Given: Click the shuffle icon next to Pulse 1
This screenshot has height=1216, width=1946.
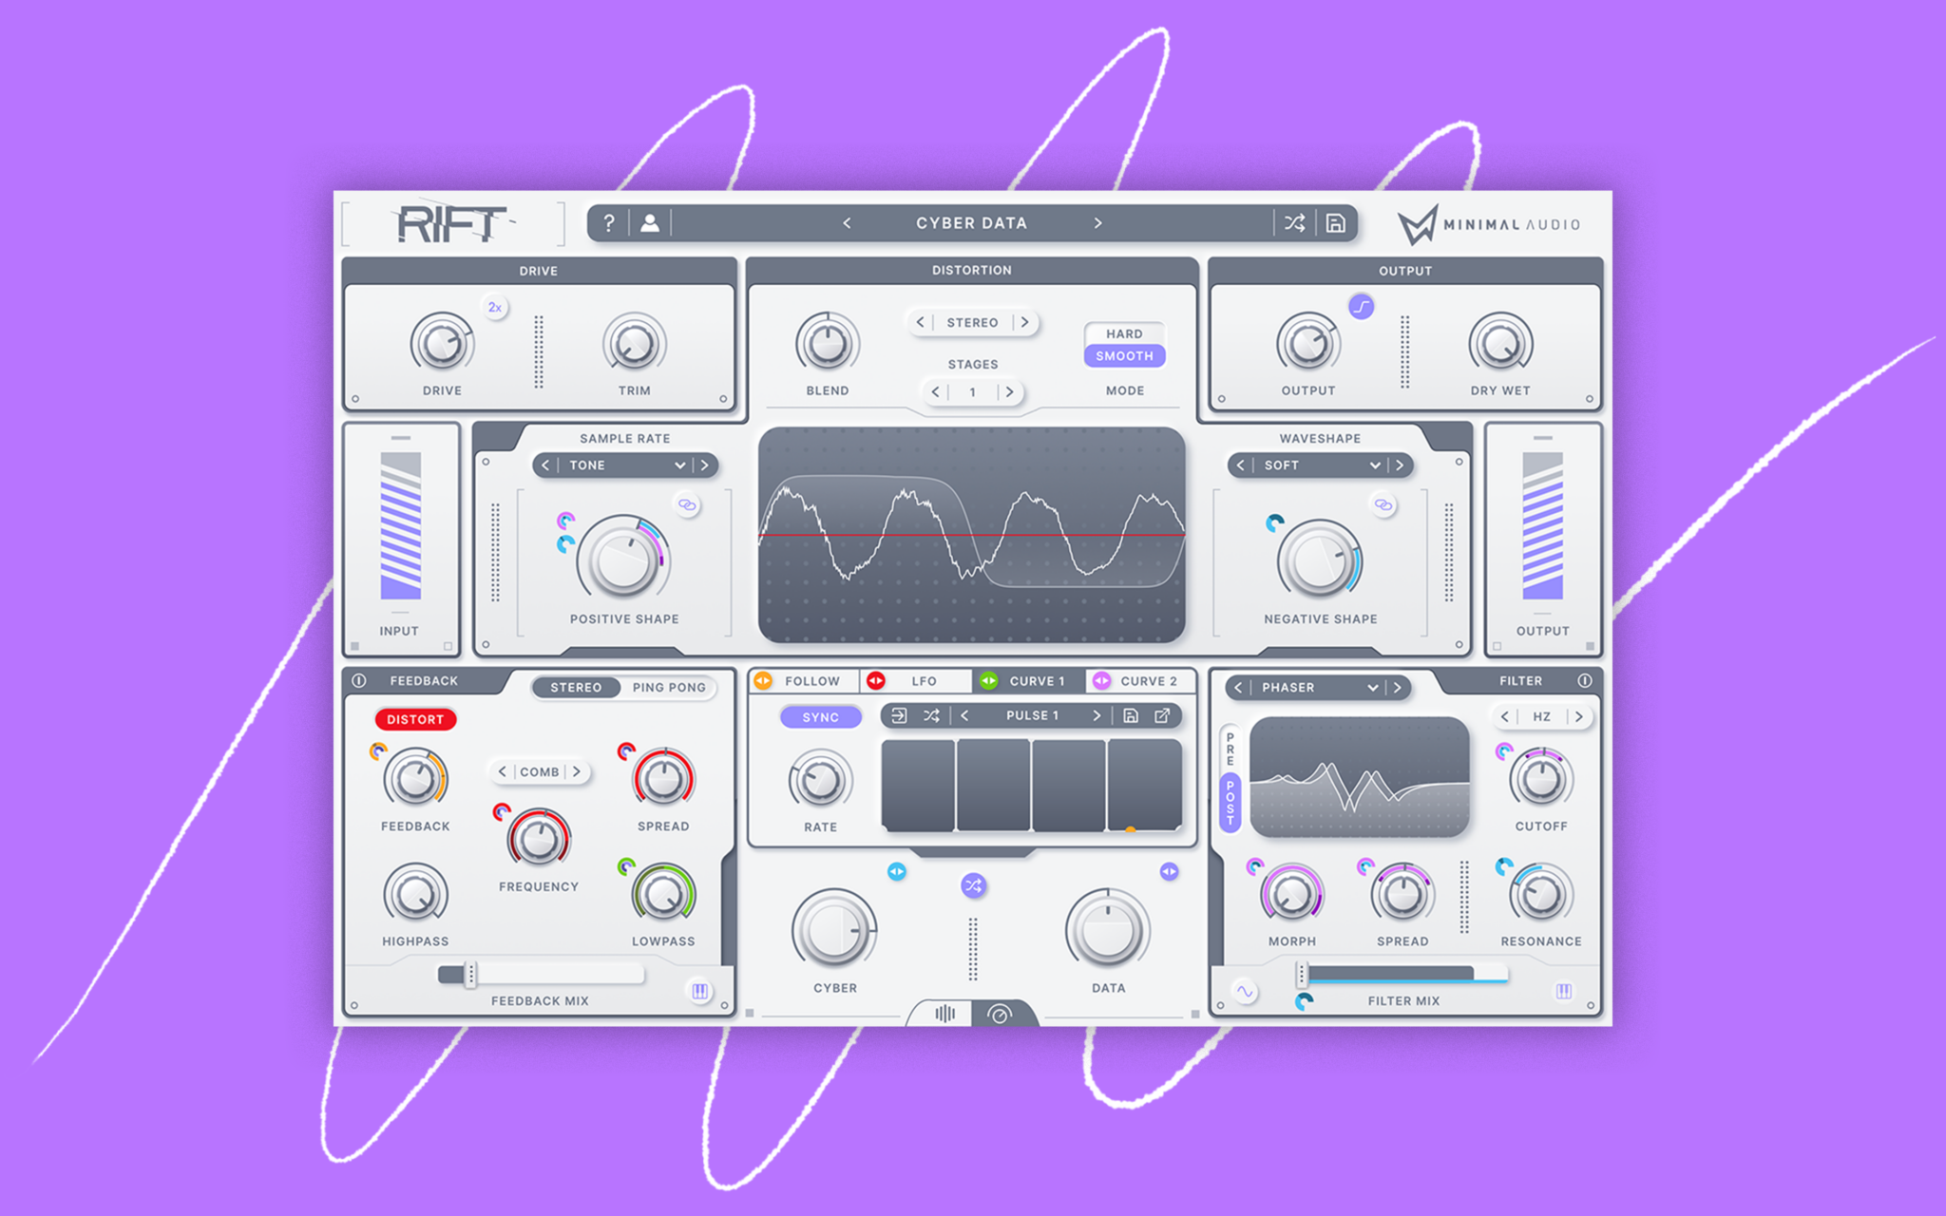Looking at the screenshot, I should [932, 715].
